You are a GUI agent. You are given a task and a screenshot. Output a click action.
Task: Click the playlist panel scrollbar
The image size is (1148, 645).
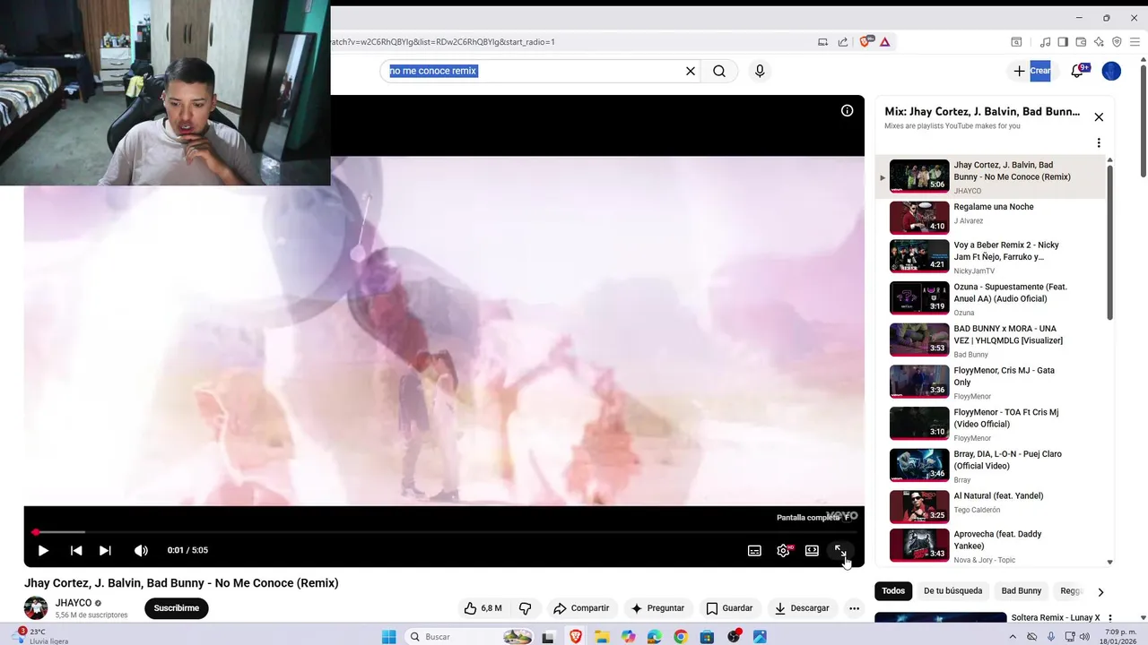tap(1109, 242)
